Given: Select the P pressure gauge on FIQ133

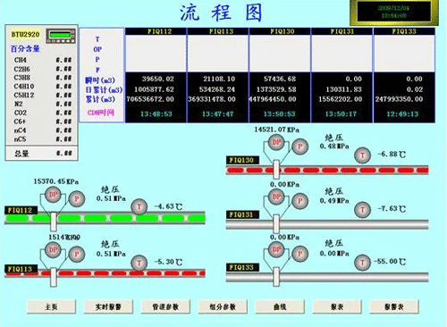Looking at the screenshot, I should 299,254.
